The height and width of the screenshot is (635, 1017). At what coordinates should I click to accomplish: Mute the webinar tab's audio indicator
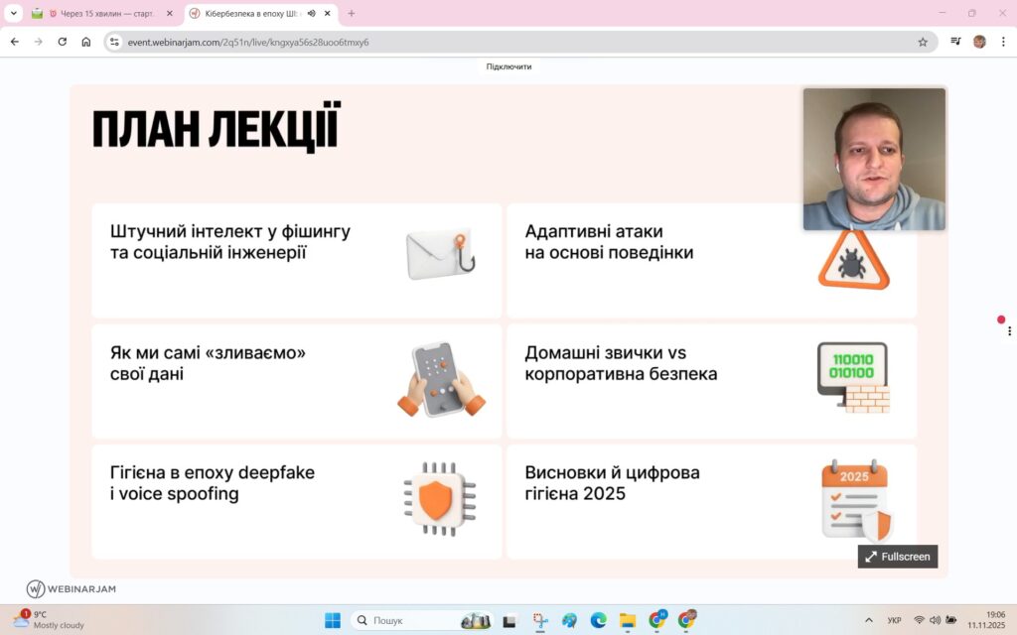312,14
